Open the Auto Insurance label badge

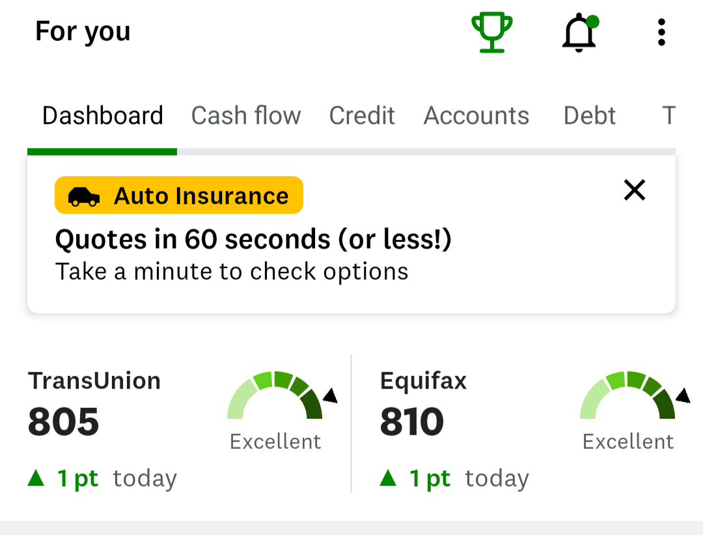click(x=179, y=195)
